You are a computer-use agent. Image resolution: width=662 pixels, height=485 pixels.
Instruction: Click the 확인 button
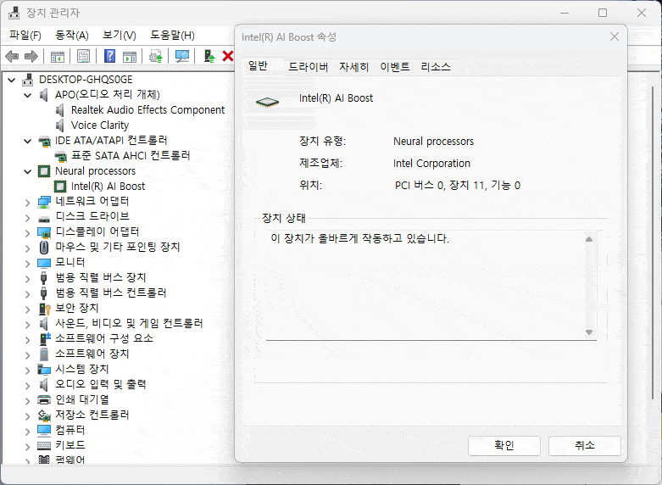[504, 446]
